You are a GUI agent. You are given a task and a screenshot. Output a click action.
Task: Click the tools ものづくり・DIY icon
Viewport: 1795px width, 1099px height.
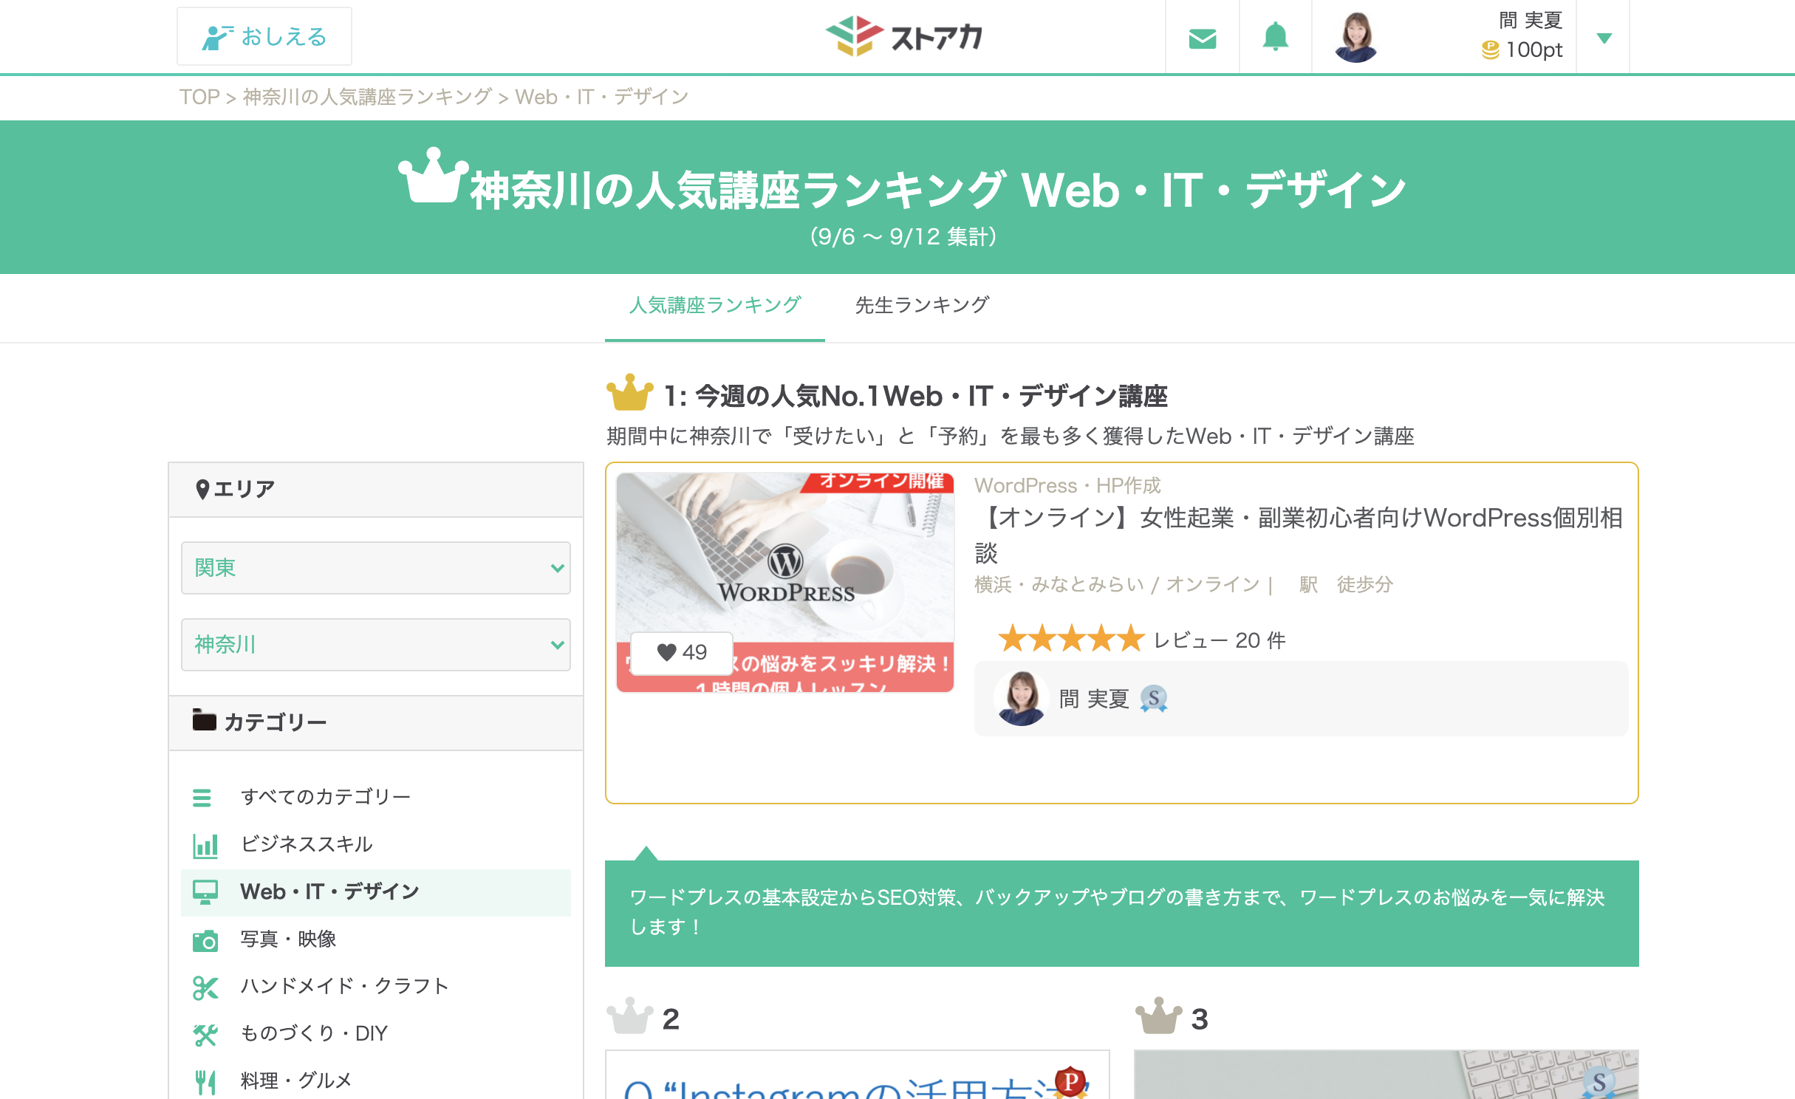tap(205, 1035)
